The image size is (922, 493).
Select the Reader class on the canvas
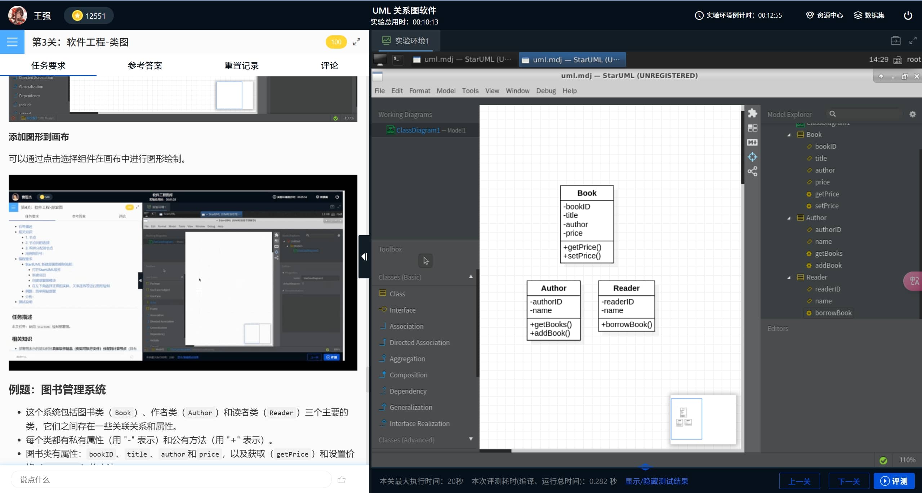click(626, 306)
